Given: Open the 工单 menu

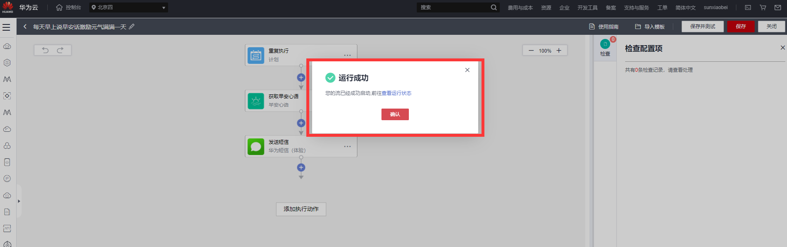Looking at the screenshot, I should (x=662, y=7).
